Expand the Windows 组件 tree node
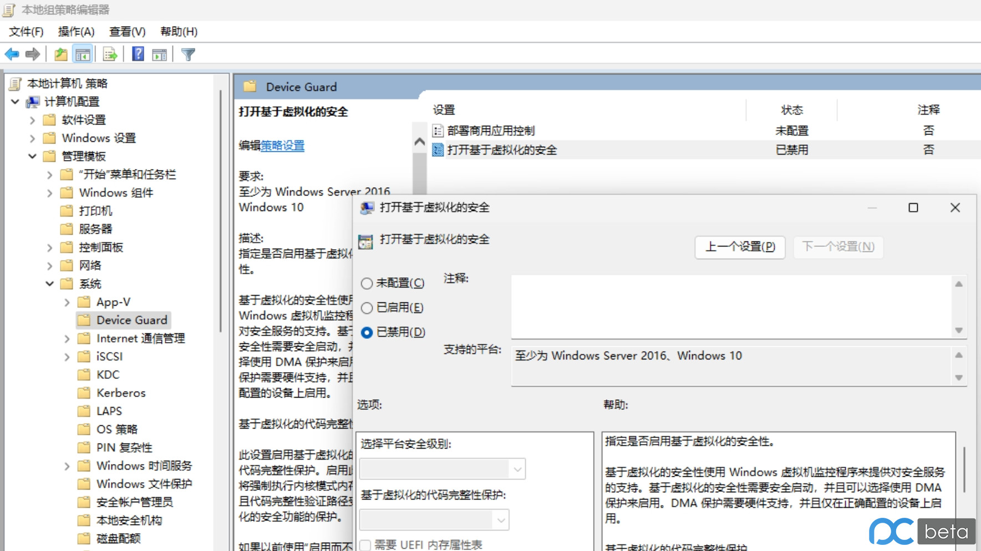This screenshot has height=551, width=981. 49,193
